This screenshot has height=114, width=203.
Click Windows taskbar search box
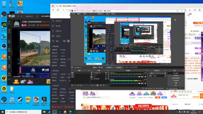click(x=23, y=112)
